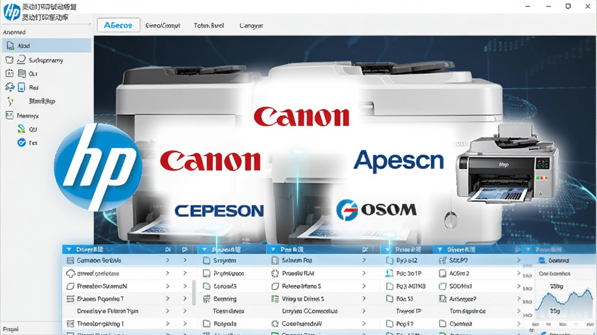Select the Canayar tab
This screenshot has height=335, width=597.
pos(251,26)
